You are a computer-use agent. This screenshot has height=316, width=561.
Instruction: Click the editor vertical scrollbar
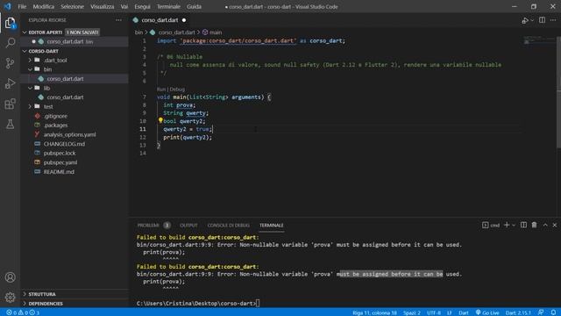(558, 91)
